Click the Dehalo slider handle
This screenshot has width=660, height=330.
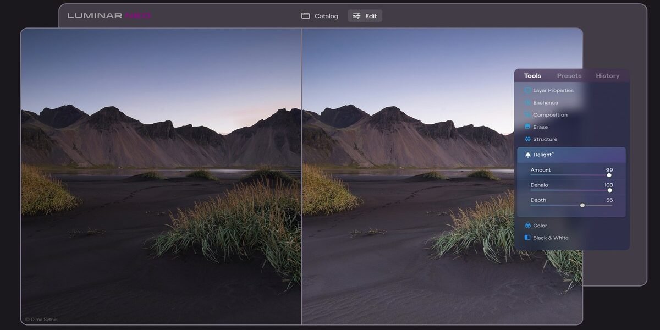click(x=609, y=190)
